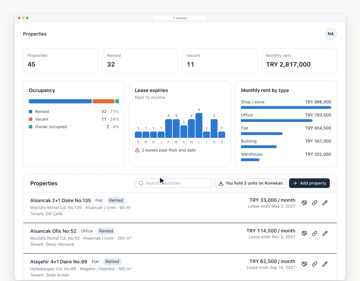Click the 'TRY 114,500 / month' rent value

(271, 231)
